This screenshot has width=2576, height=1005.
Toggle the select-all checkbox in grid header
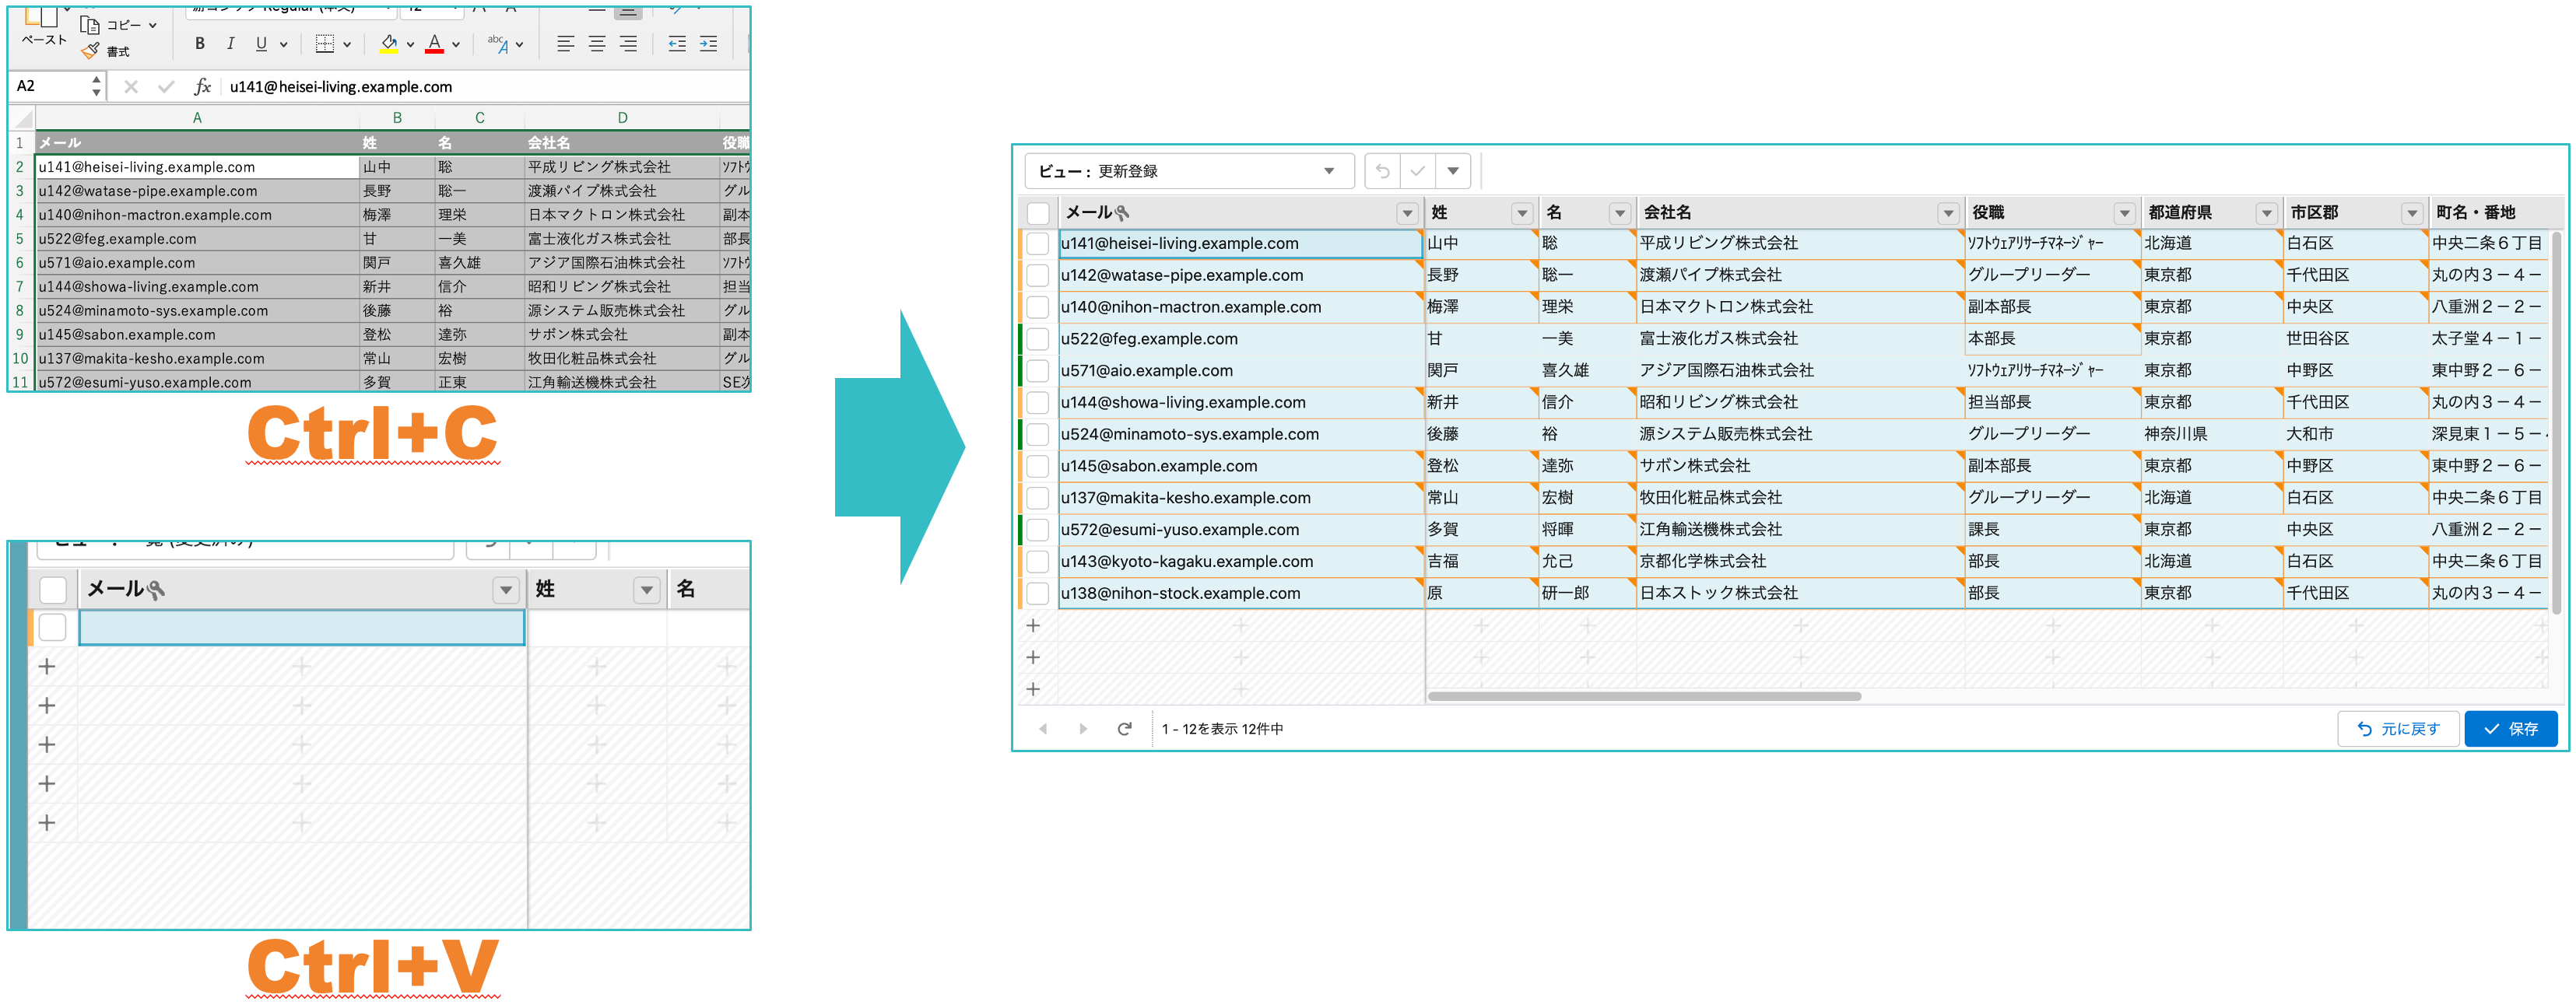(x=1038, y=212)
